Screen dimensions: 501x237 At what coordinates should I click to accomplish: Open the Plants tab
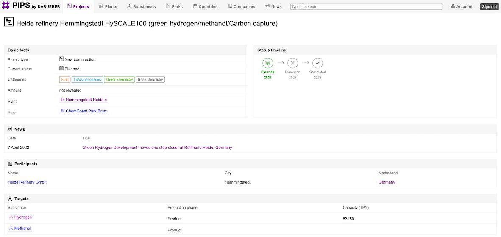click(x=108, y=6)
